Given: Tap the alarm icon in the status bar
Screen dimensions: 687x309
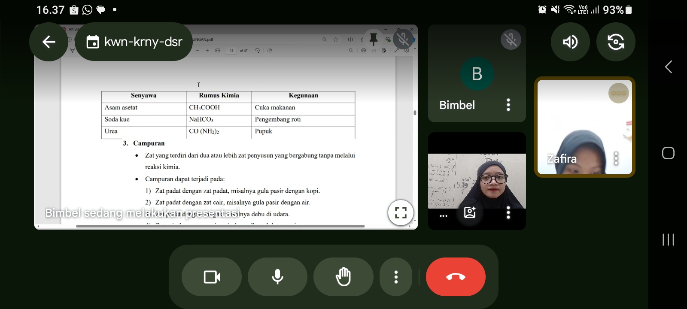Looking at the screenshot, I should pyautogui.click(x=542, y=9).
